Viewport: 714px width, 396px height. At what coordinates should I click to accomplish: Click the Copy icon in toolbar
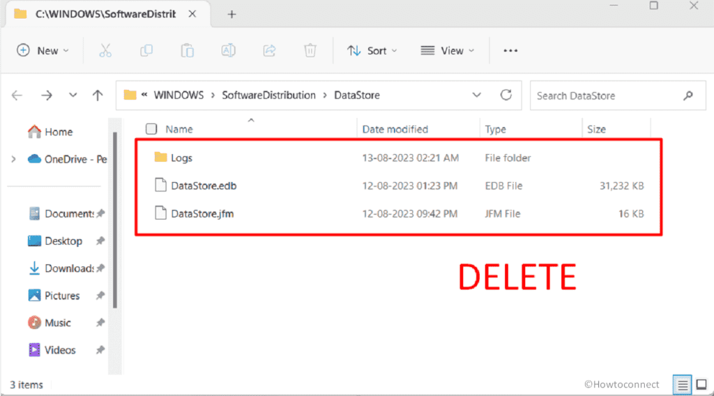coord(146,50)
